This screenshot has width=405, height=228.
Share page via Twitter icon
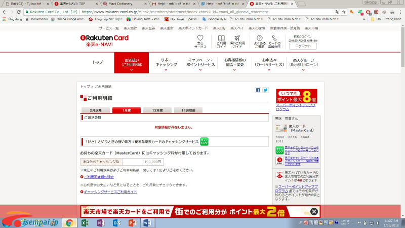tap(265, 90)
